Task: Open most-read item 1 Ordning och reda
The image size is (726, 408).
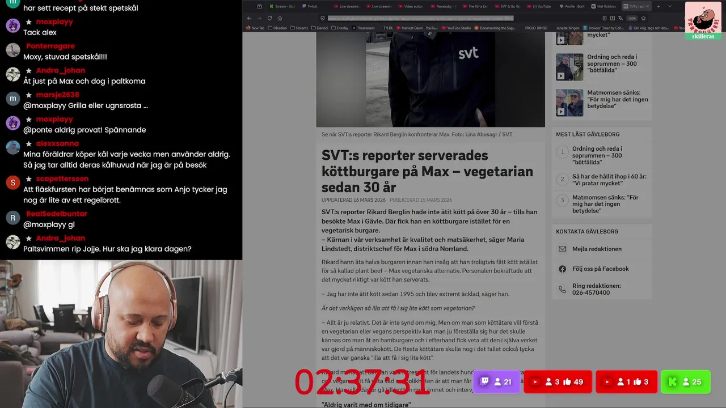Action: 597,155
